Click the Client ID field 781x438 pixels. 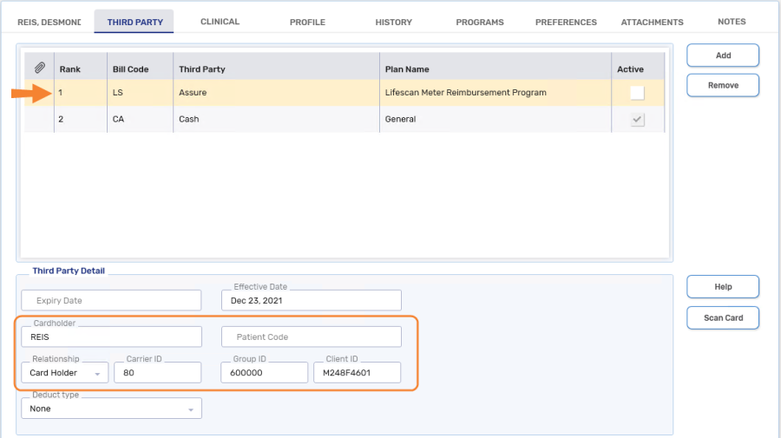(357, 373)
